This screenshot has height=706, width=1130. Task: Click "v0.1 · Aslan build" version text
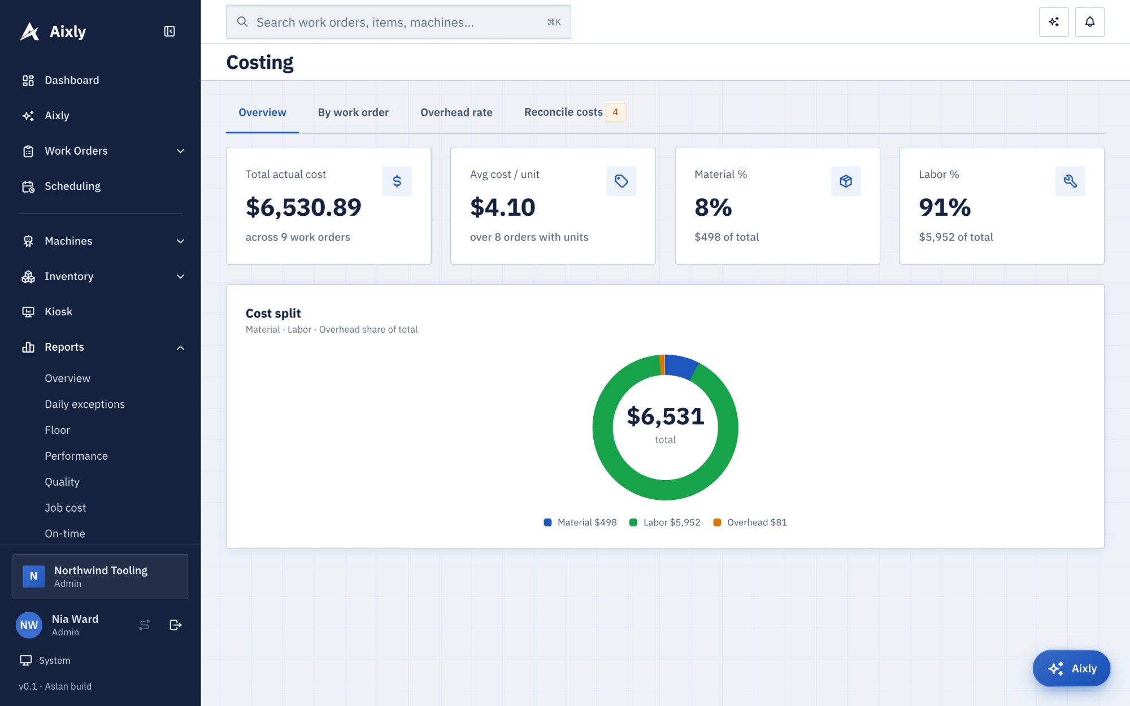coord(55,686)
